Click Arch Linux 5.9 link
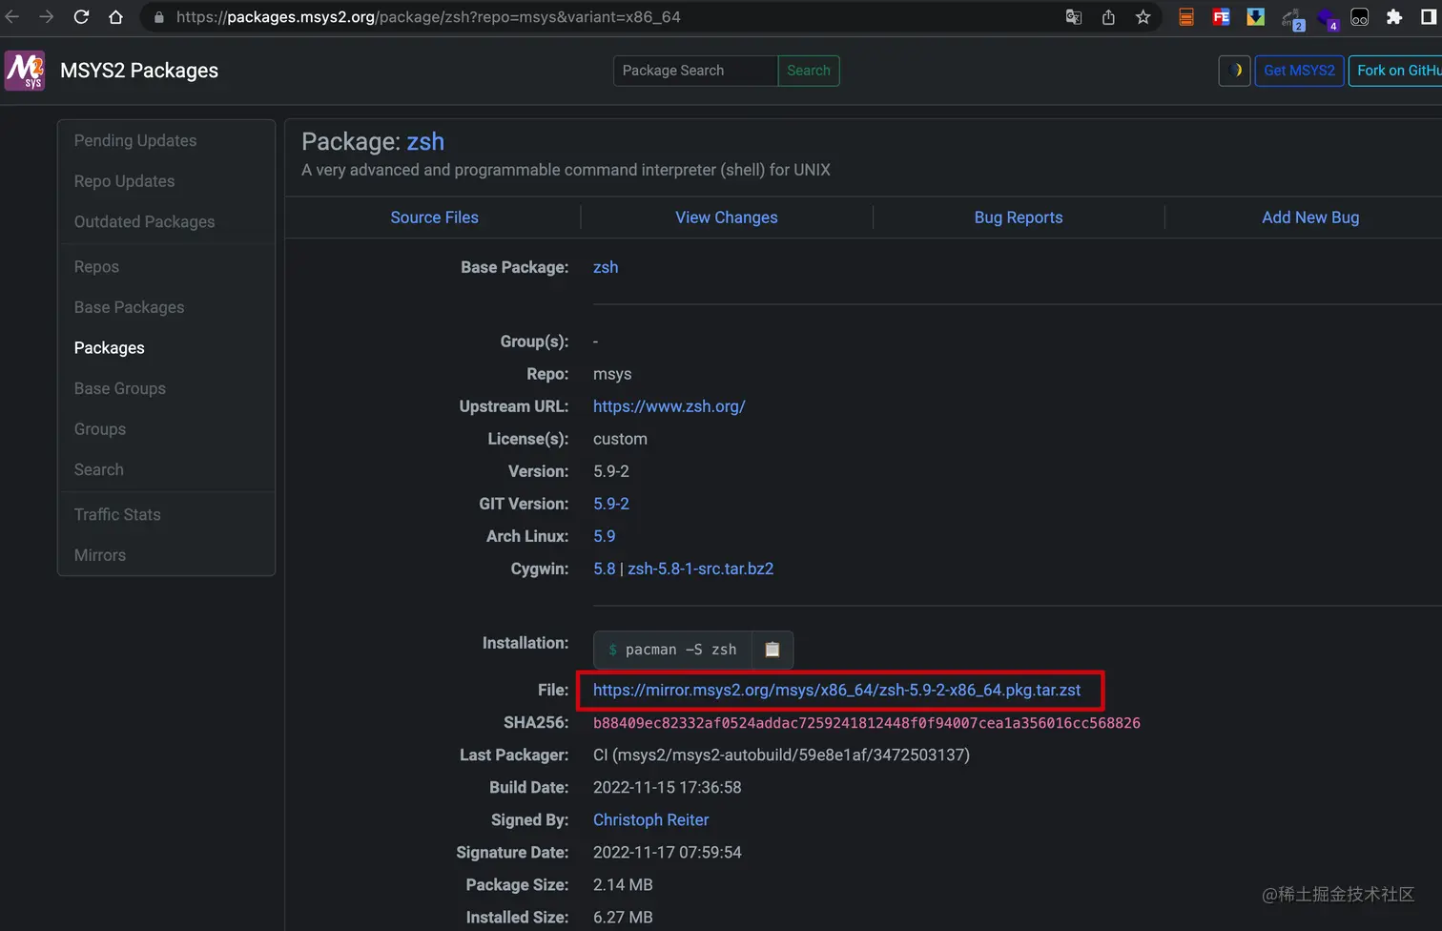The image size is (1442, 931). 604,536
